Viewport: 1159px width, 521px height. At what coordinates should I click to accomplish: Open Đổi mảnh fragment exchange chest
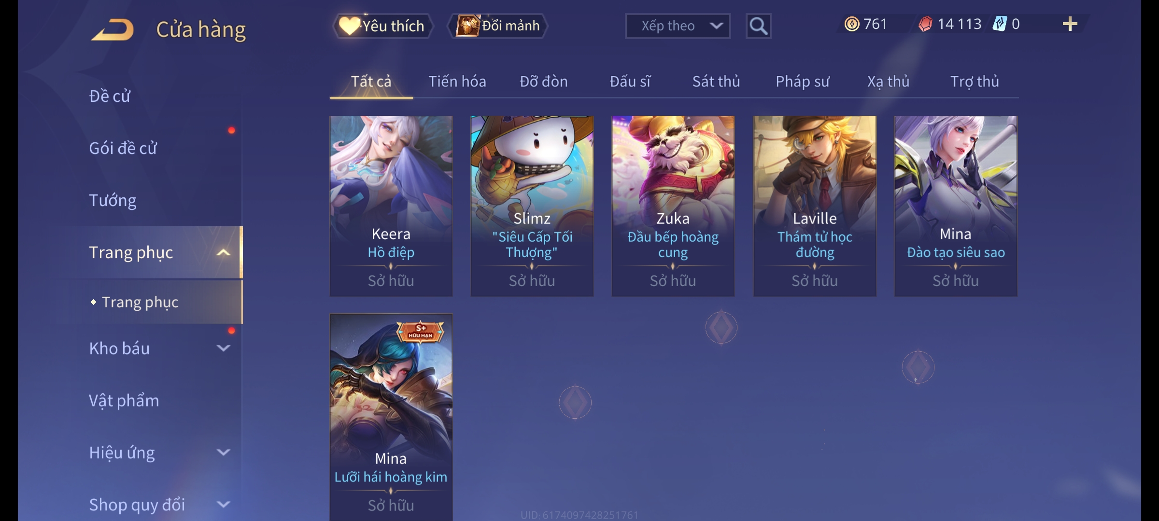[498, 26]
